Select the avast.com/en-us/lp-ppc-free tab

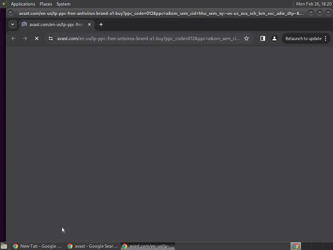click(x=57, y=24)
